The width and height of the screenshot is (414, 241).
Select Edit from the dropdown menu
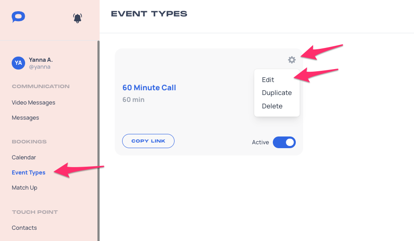pos(268,80)
